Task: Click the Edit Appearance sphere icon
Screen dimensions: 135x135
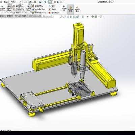Action: click(92, 17)
